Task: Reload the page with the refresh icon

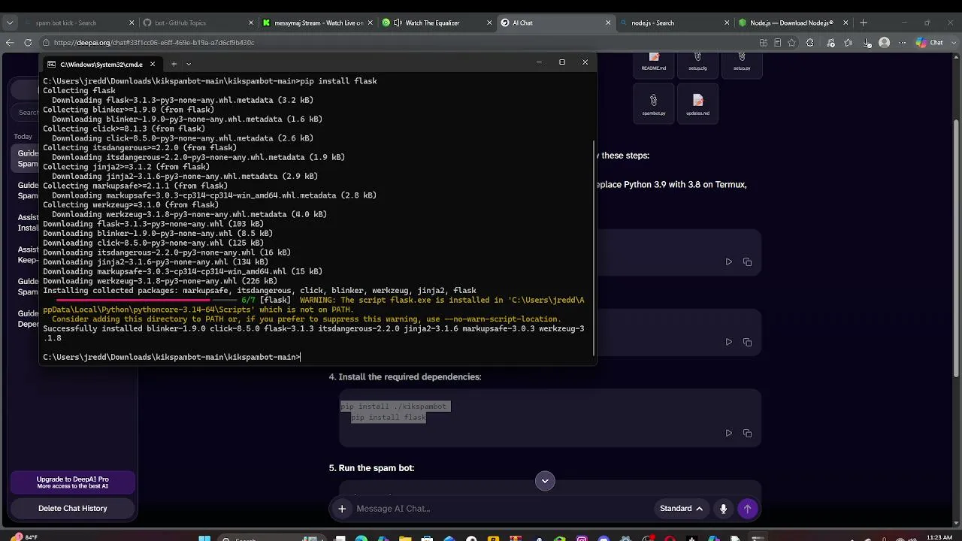Action: pyautogui.click(x=29, y=43)
